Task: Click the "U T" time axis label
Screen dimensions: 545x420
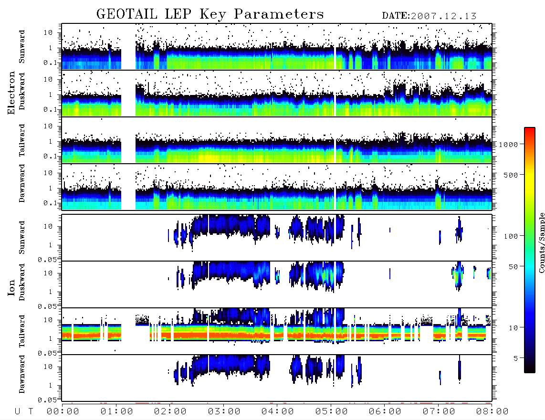Action: [24, 412]
